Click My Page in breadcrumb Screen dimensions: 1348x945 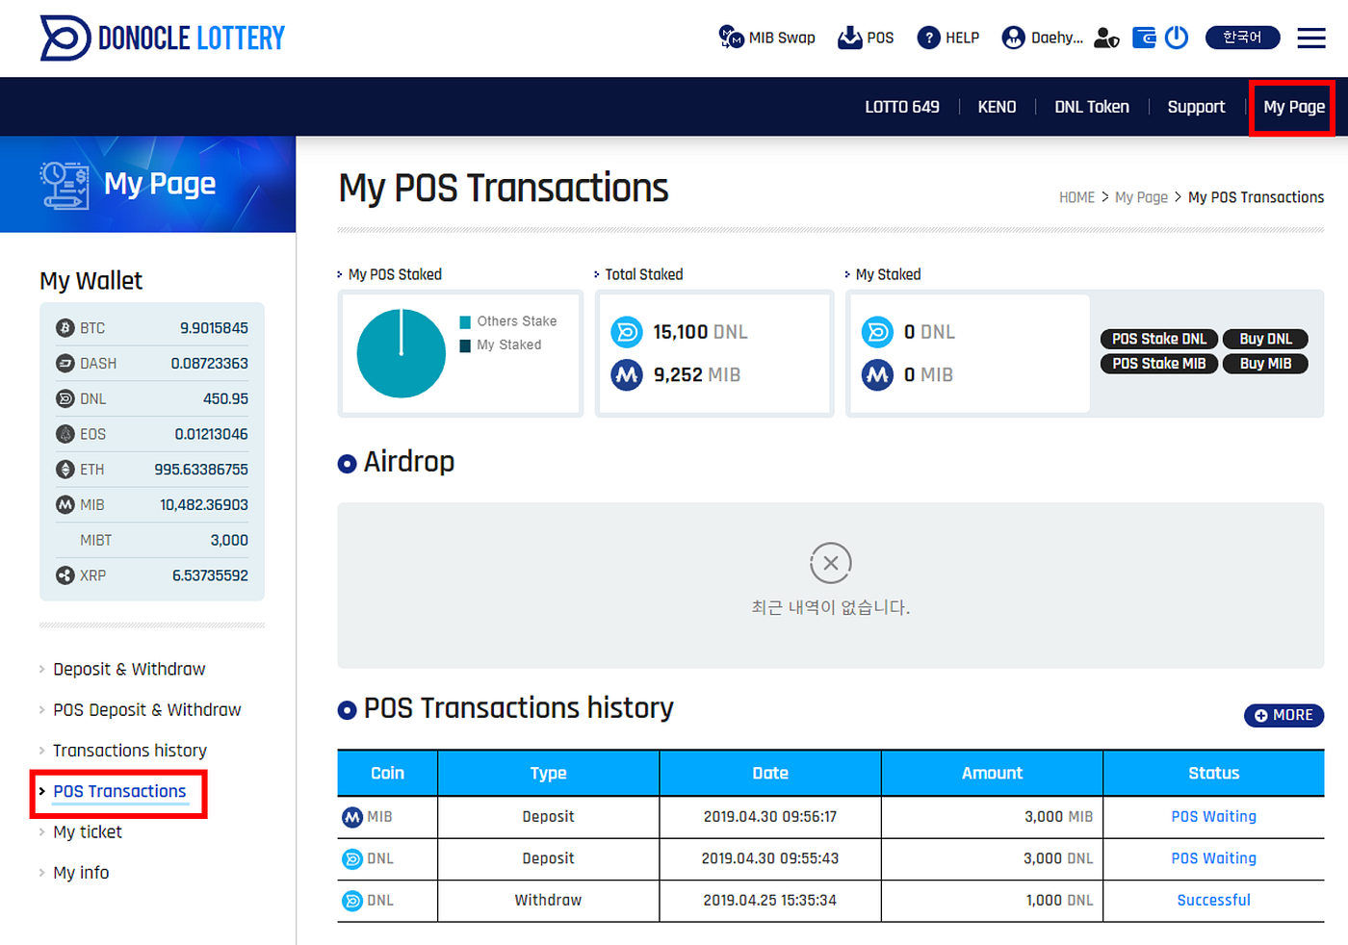1141,197
